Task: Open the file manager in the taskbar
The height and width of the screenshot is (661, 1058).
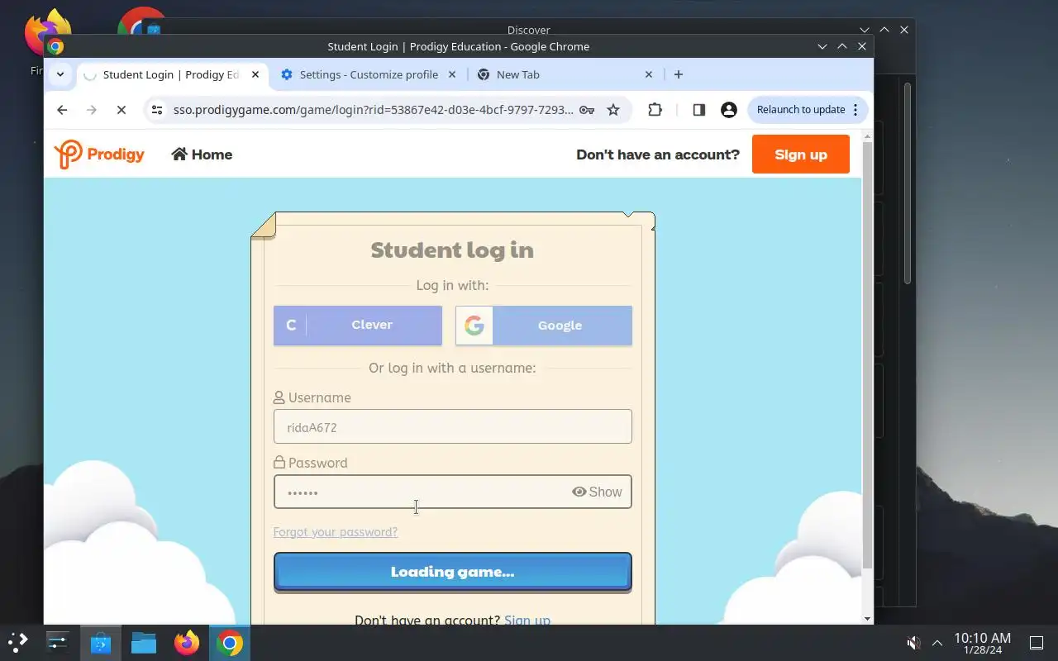Action: pos(144,642)
